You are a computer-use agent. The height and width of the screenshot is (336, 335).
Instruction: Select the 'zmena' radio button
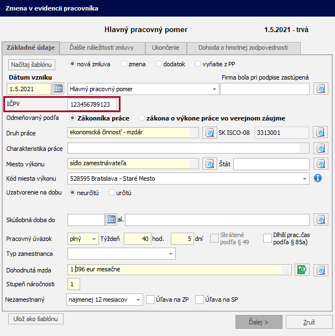pos(124,64)
